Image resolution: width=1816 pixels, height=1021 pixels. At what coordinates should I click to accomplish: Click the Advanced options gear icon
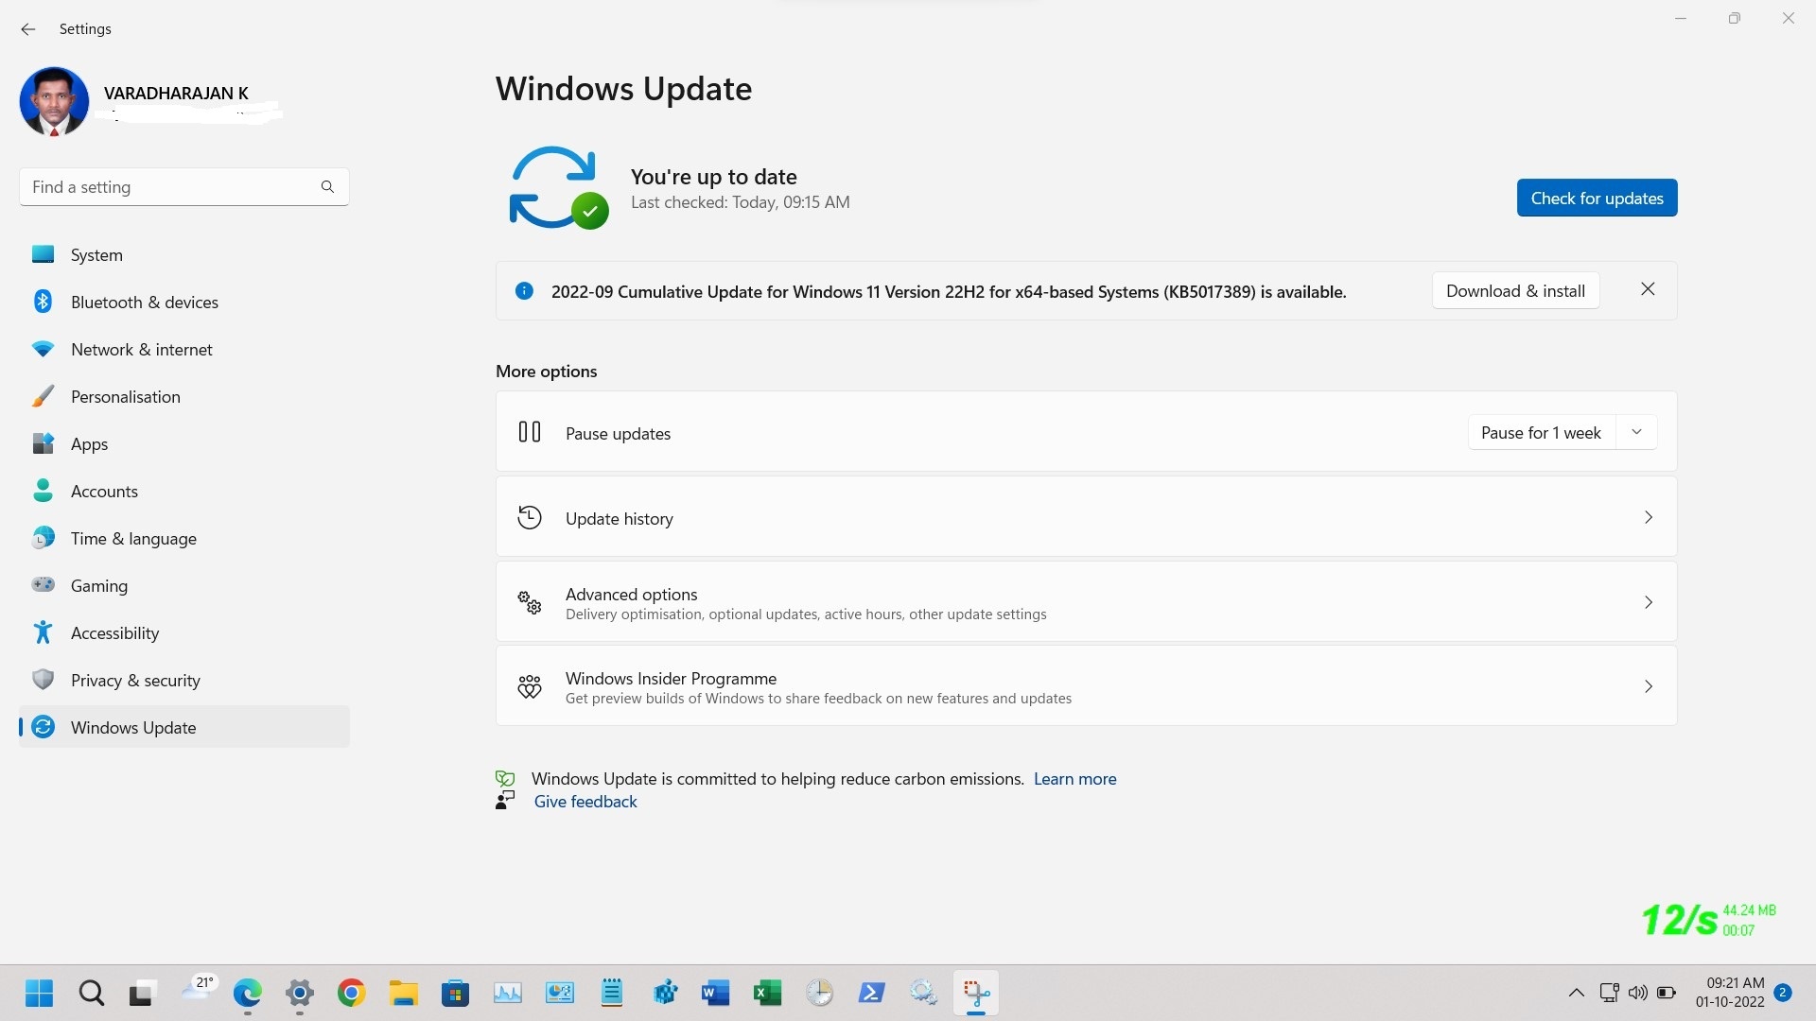530,602
